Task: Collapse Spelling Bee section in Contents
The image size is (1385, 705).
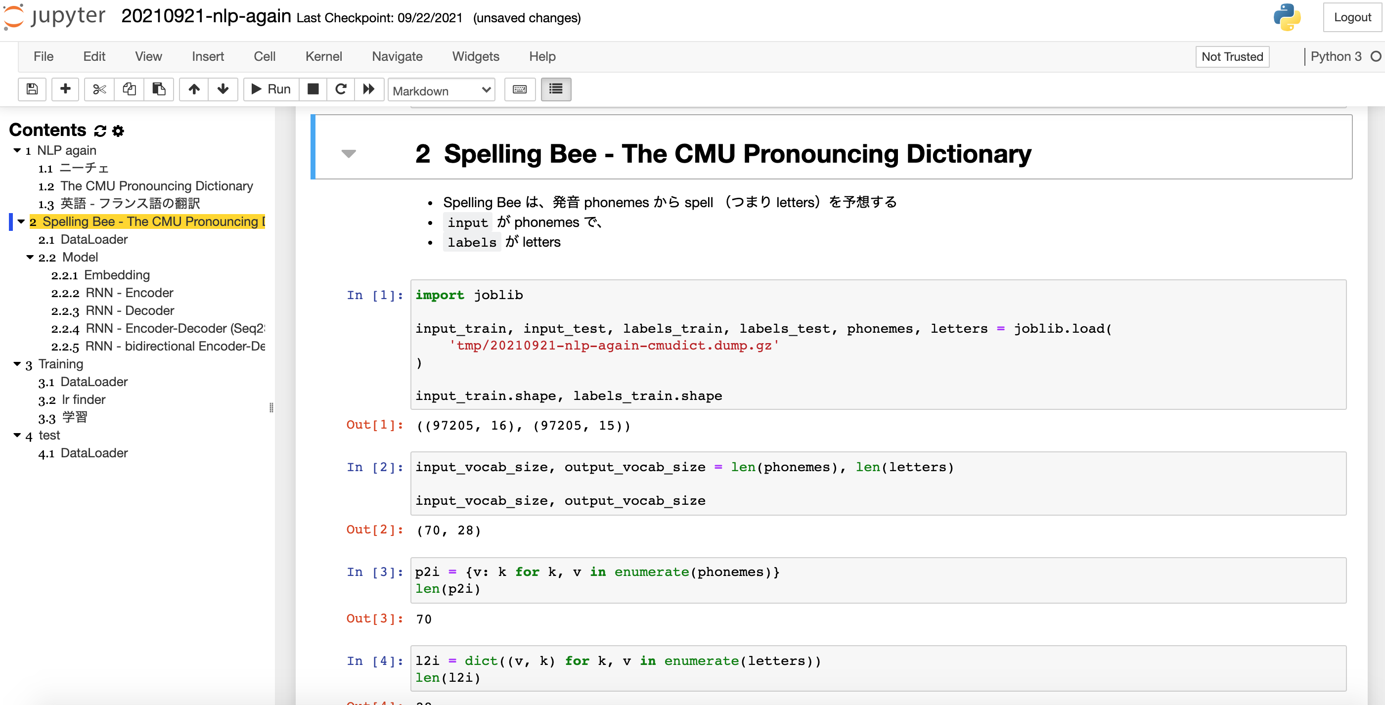Action: [x=21, y=221]
